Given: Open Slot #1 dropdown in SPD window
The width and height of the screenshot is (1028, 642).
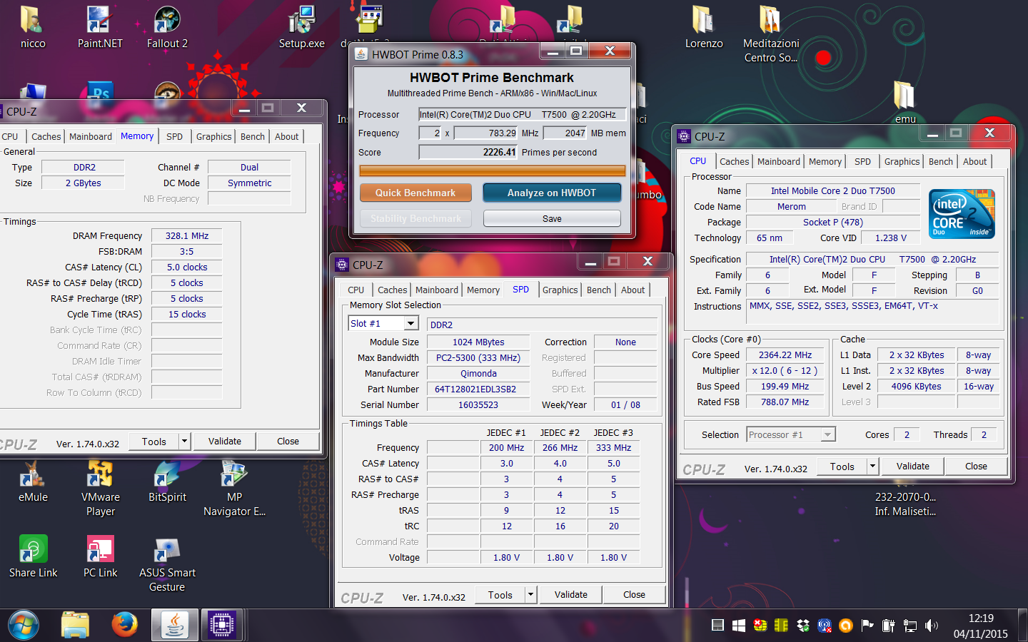Looking at the screenshot, I should coord(411,323).
